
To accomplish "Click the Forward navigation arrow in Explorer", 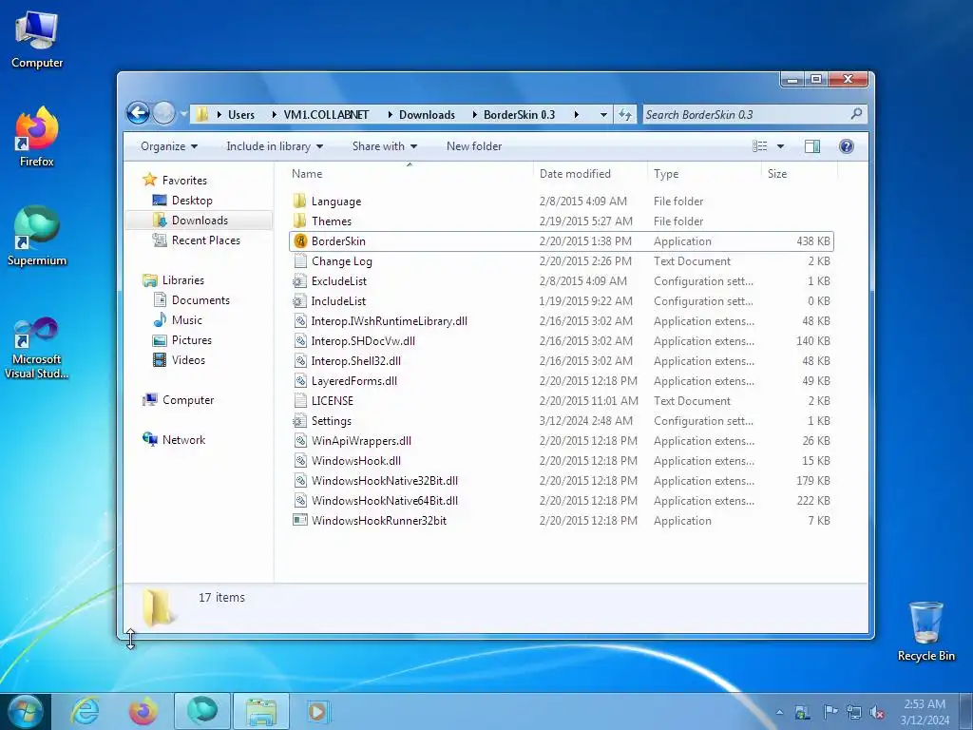I will [x=163, y=114].
